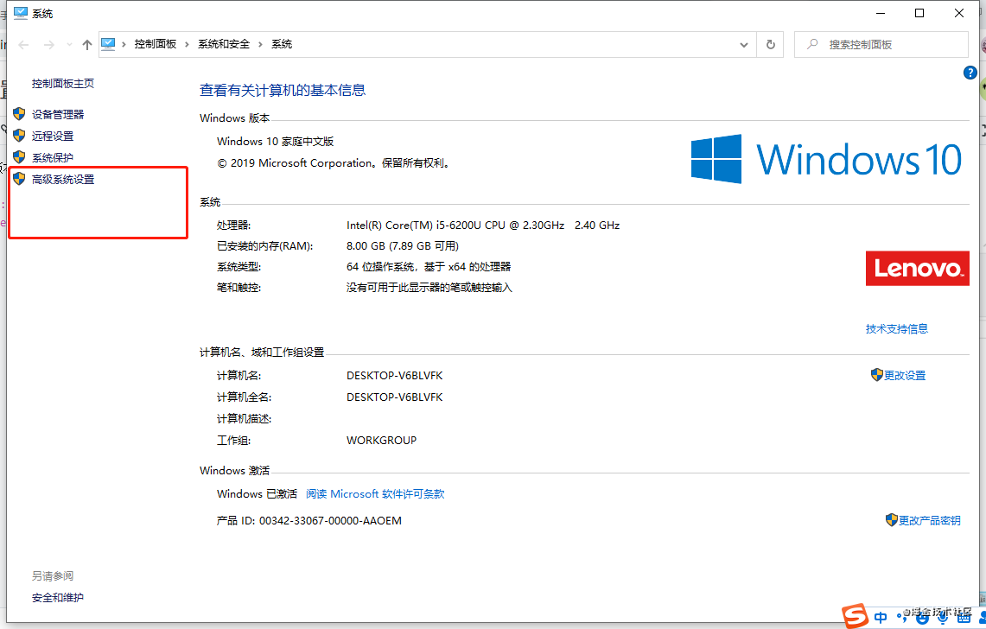Image resolution: width=986 pixels, height=629 pixels.
Task: Click the Lenovo logo
Action: click(x=918, y=269)
